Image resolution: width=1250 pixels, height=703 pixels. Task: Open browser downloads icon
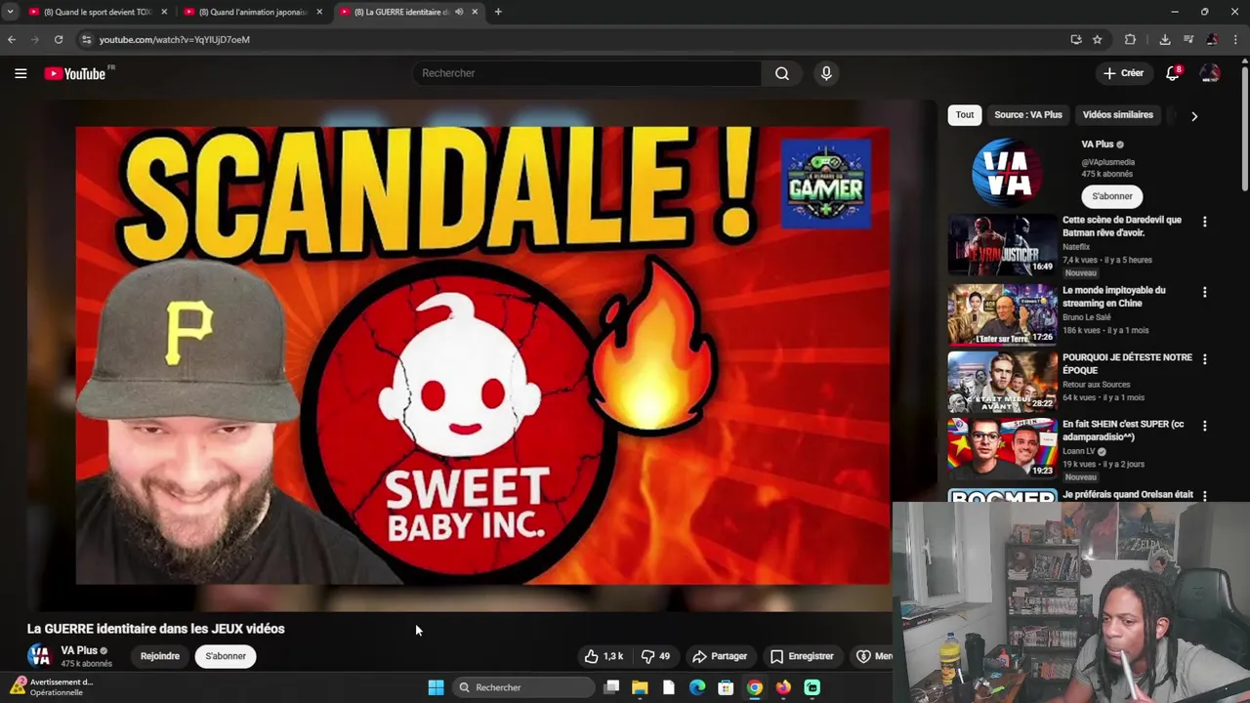click(x=1164, y=39)
